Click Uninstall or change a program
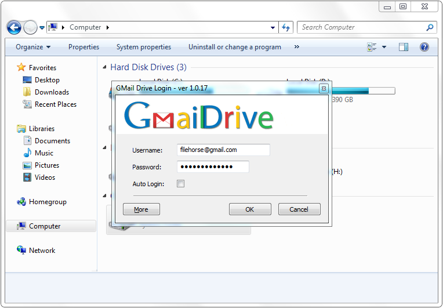The height and width of the screenshot is (308, 443). point(235,47)
